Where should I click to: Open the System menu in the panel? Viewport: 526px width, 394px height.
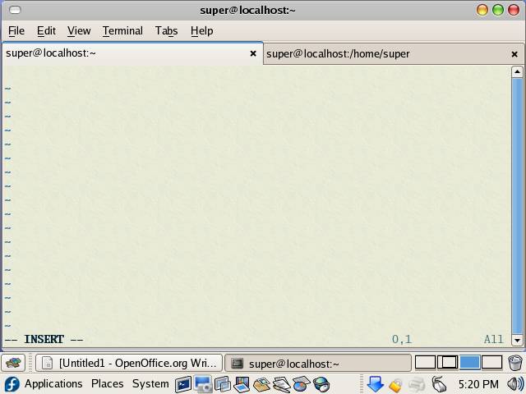click(150, 384)
